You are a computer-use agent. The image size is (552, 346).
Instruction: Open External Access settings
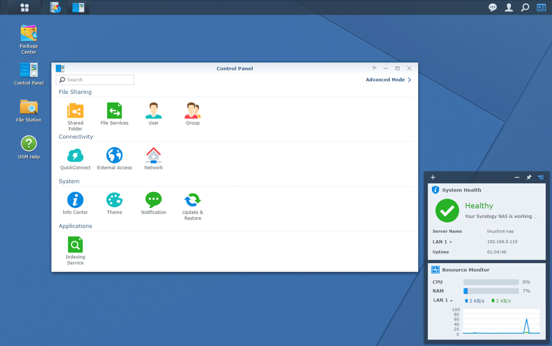(114, 158)
